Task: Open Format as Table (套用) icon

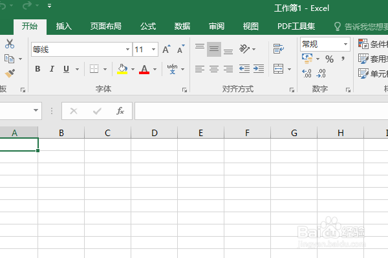Action: tap(363, 59)
